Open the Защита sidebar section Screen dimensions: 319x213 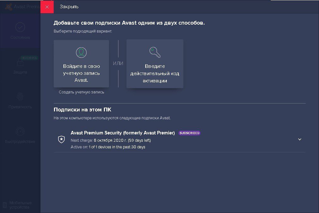tap(20, 66)
